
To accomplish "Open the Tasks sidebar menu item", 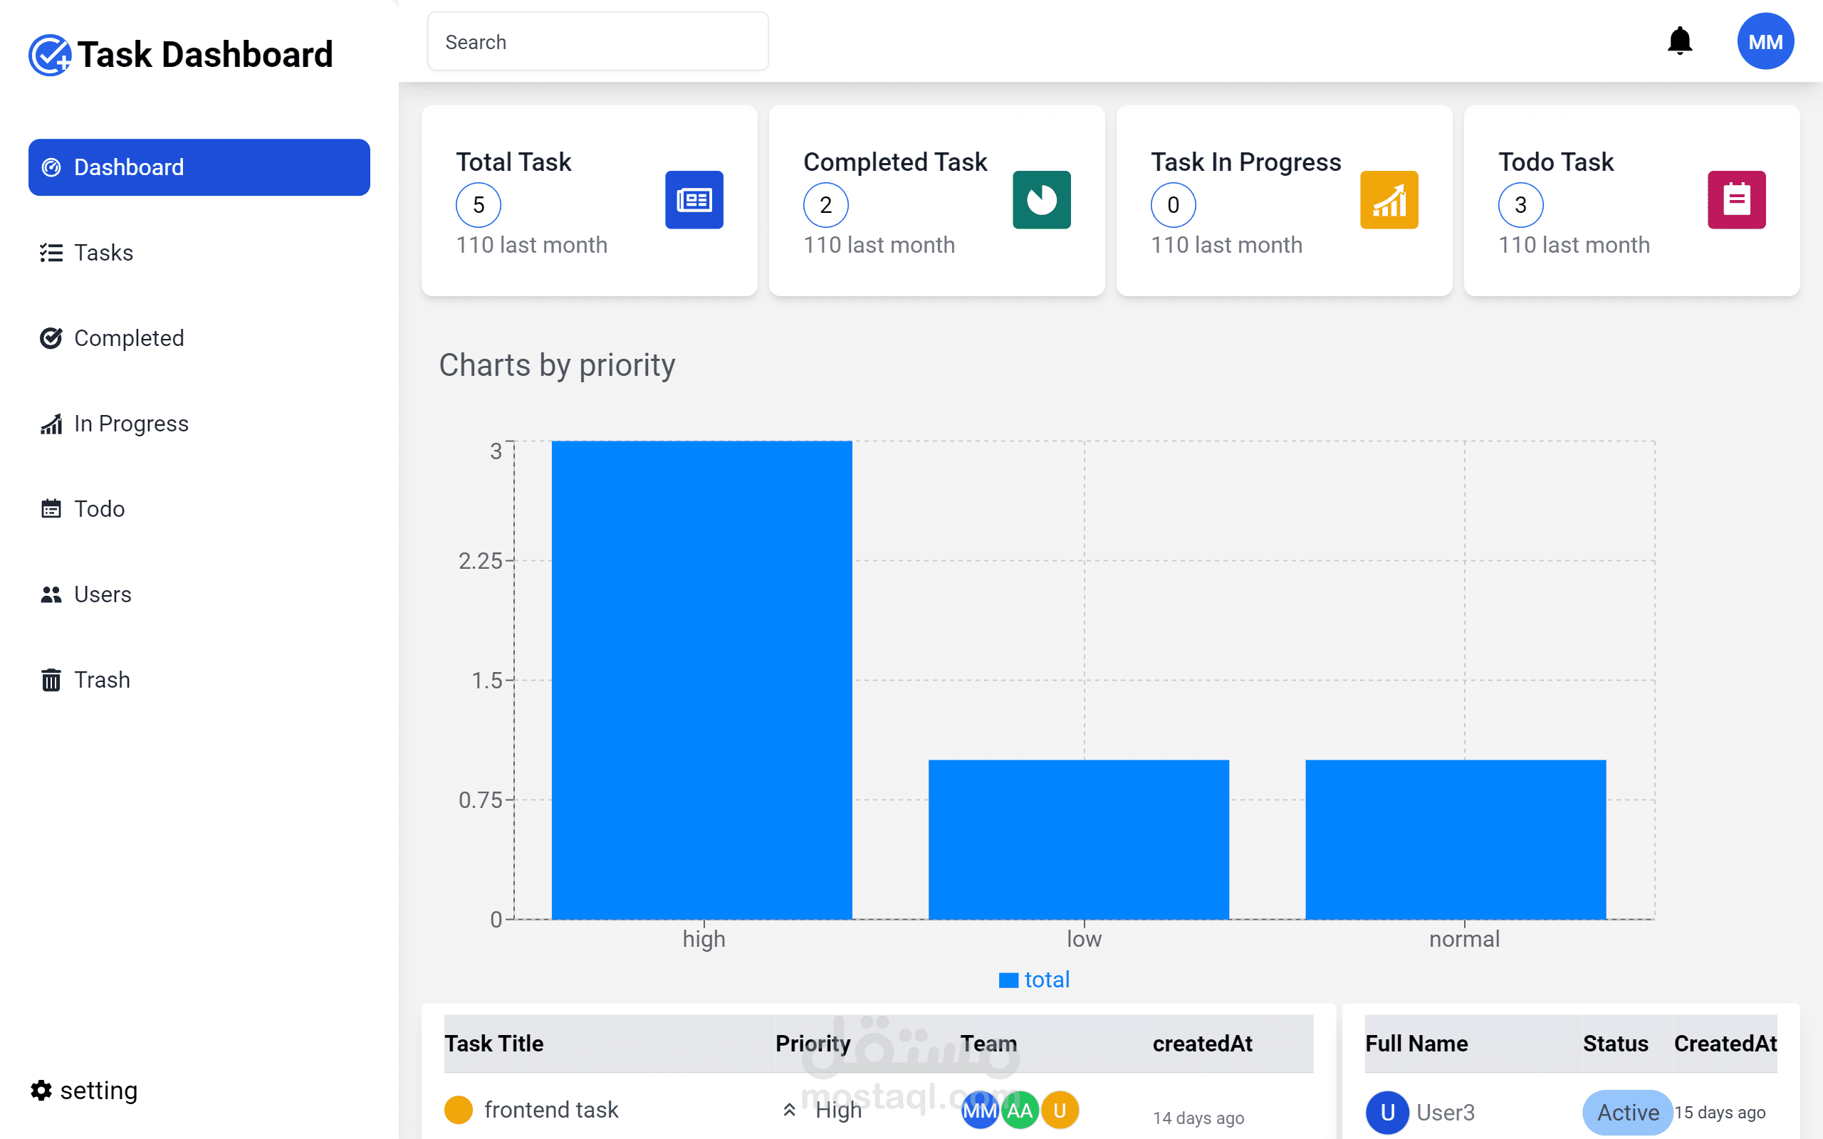I will click(103, 252).
